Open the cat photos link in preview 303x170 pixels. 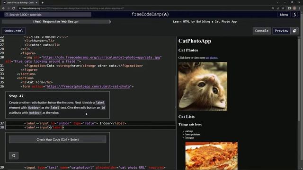[x=212, y=58]
